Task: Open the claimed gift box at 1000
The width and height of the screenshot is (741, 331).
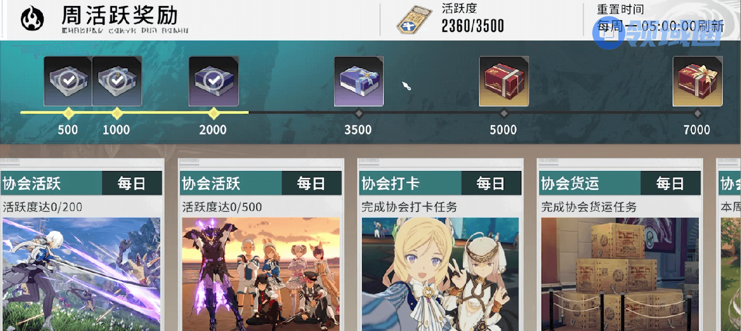Action: click(117, 81)
